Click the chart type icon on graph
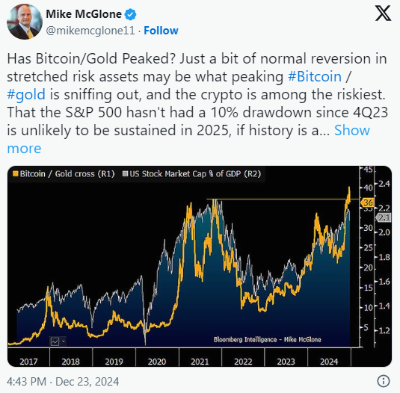 pos(55,341)
